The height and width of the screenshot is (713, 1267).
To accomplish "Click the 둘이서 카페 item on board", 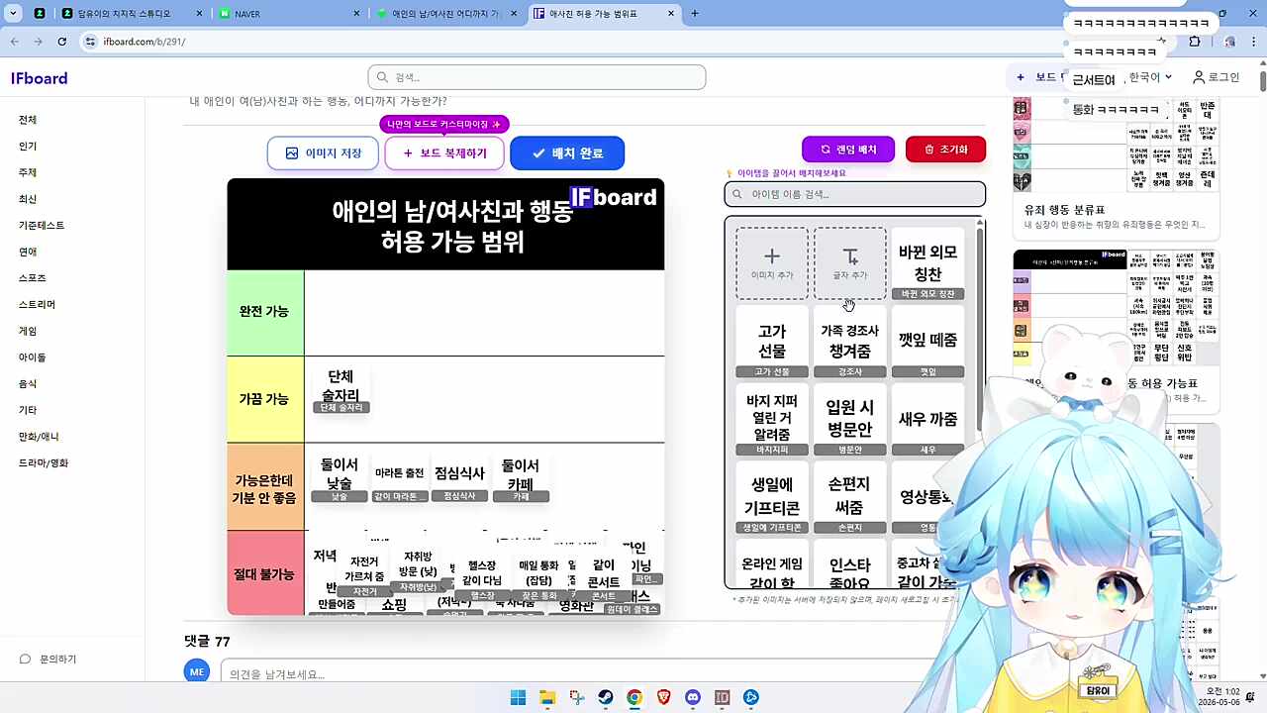I will [x=520, y=478].
